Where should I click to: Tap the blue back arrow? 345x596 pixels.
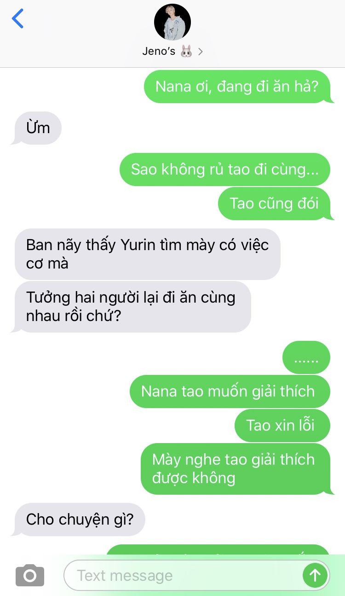[17, 18]
